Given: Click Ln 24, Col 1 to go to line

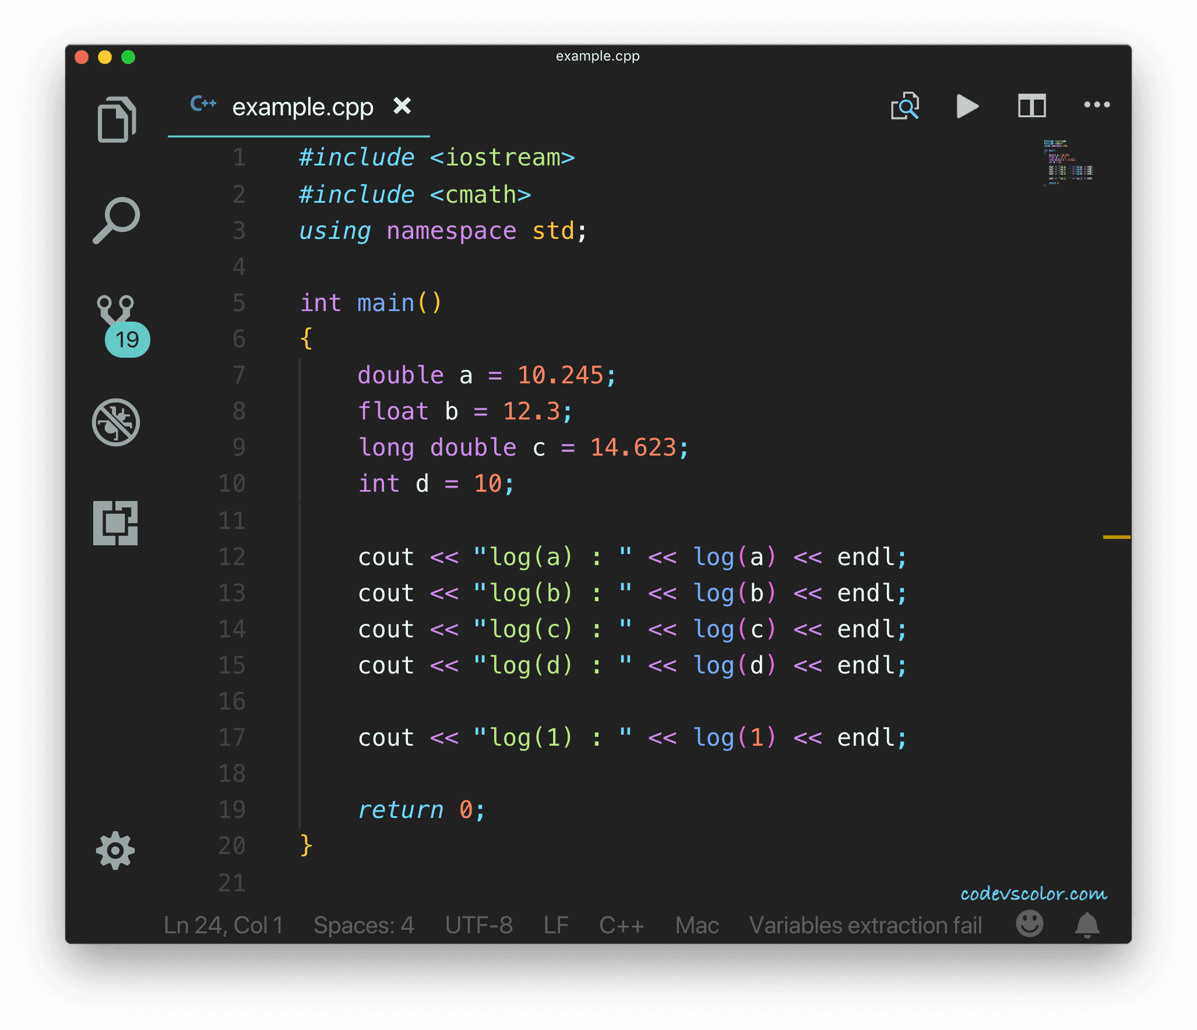Looking at the screenshot, I should [x=223, y=925].
